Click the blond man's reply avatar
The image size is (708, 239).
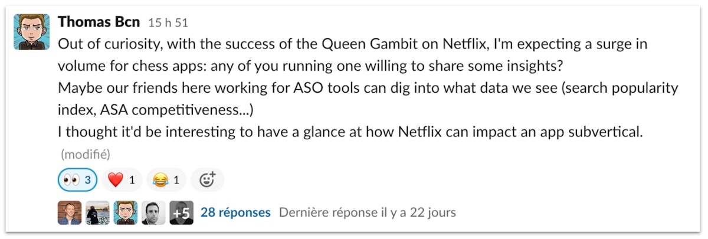70,212
